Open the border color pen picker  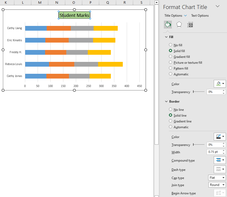coord(220,136)
